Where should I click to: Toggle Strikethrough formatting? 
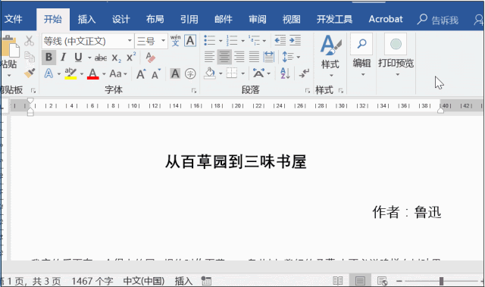101,58
